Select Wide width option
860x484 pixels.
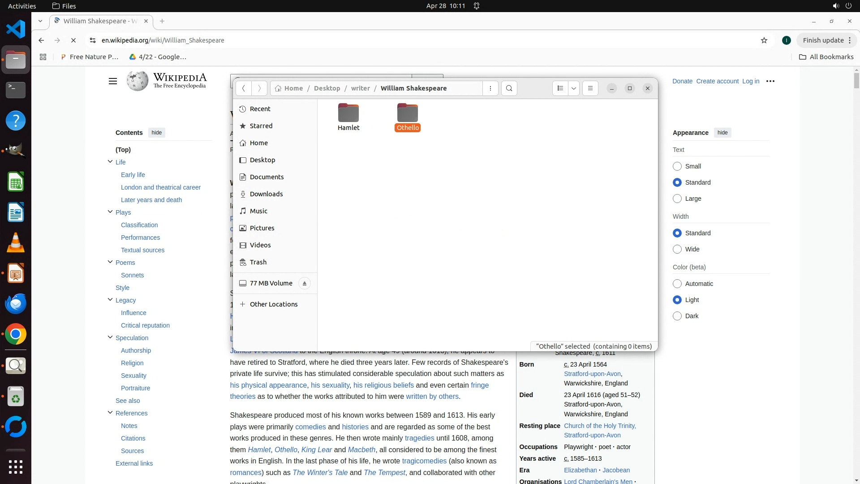click(x=677, y=249)
